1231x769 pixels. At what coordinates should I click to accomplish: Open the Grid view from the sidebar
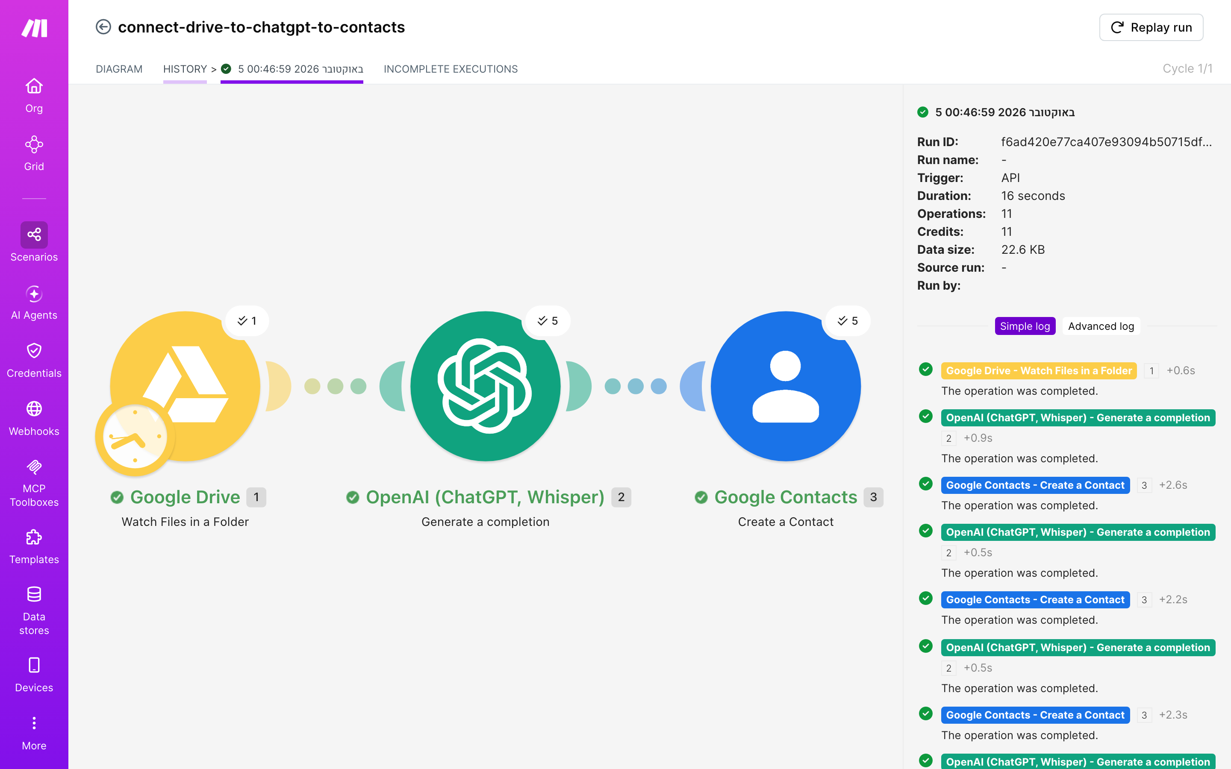tap(34, 154)
